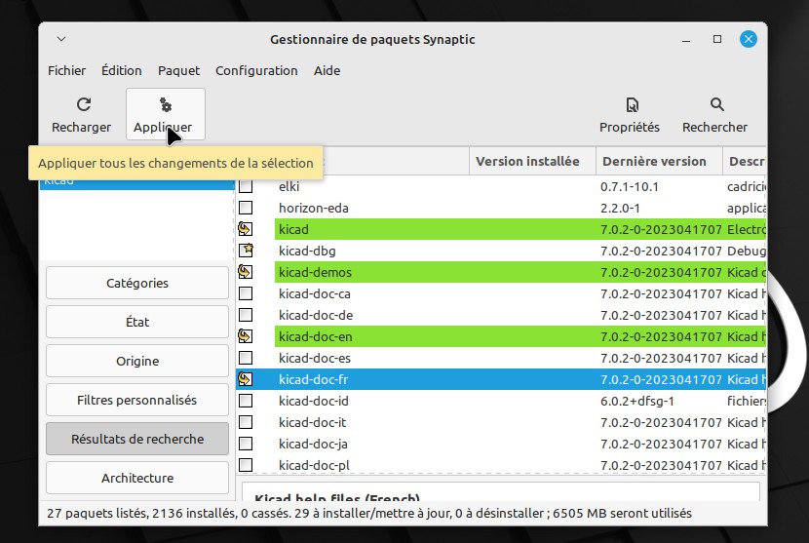Image resolution: width=809 pixels, height=543 pixels.
Task: Apply changes with the Appliquer button
Action: click(x=165, y=115)
